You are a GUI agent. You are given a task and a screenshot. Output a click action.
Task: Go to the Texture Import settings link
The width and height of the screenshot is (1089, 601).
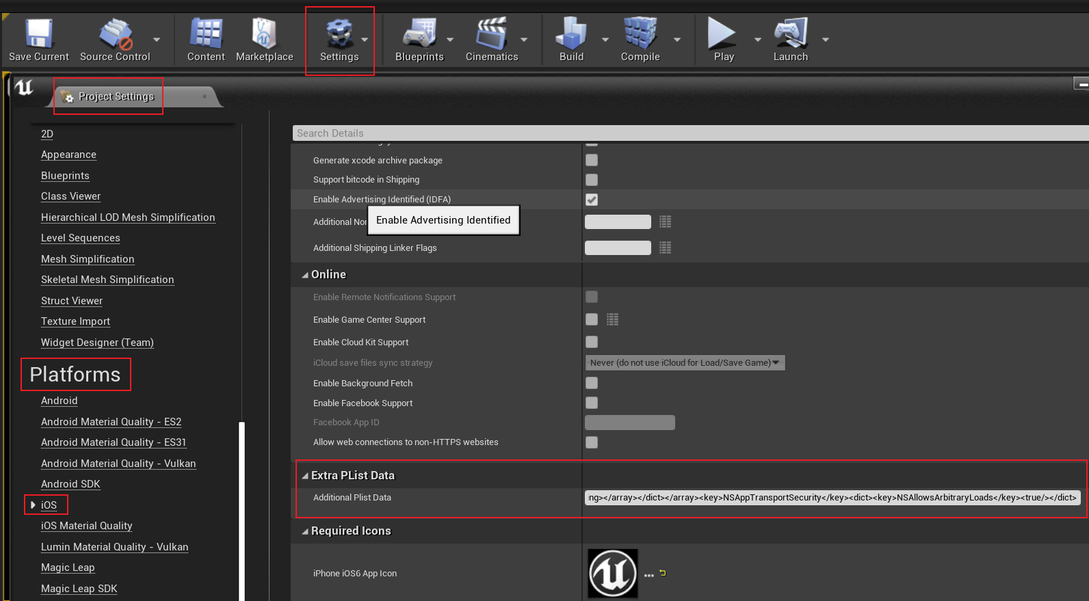(75, 321)
